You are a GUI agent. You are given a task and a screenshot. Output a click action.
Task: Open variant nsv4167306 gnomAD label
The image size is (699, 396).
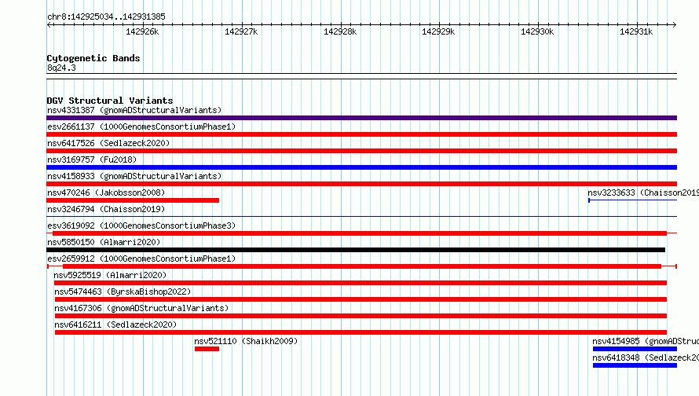(x=141, y=308)
